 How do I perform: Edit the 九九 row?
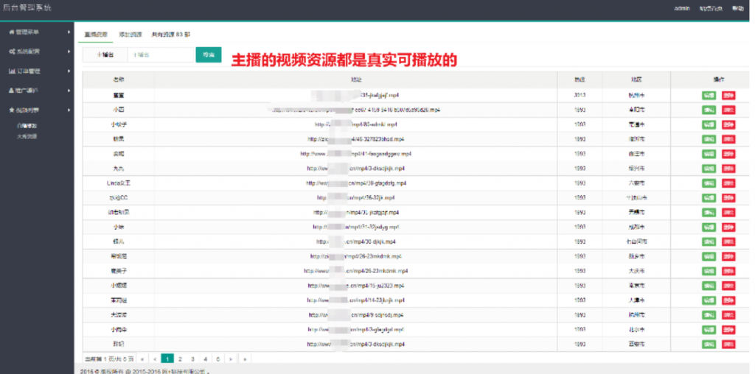709,169
